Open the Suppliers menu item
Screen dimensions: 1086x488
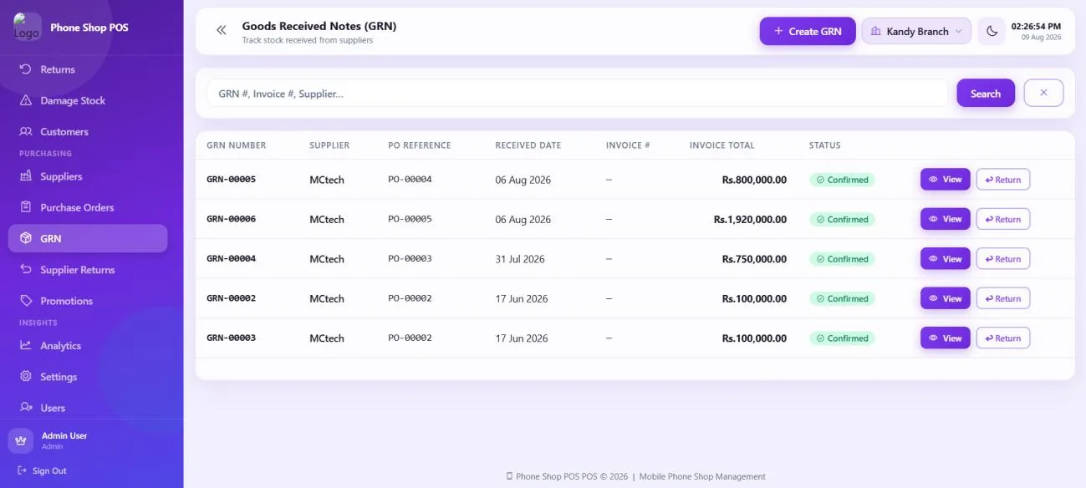click(88, 176)
